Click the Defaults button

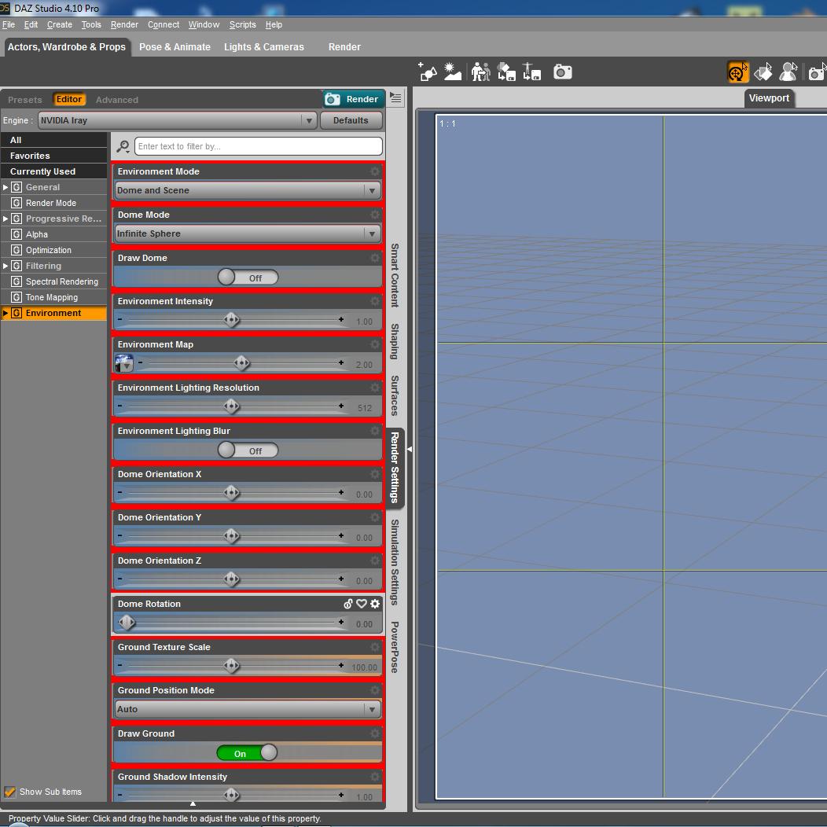351,120
